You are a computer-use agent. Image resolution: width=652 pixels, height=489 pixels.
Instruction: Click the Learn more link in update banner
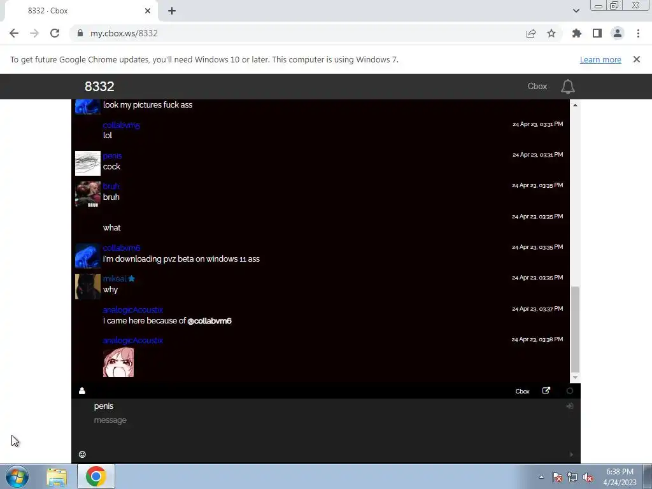coord(600,59)
